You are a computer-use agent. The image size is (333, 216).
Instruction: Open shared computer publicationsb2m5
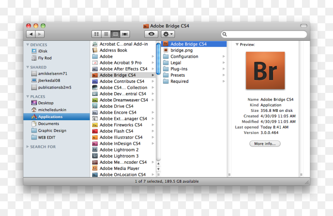pyautogui.click(x=57, y=87)
